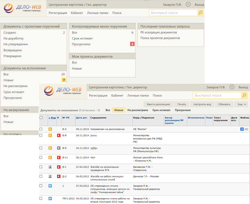Viewport: 250px width, 204px height.
Task: Toggle the select-all checkbox in the table header
Action: [41, 118]
